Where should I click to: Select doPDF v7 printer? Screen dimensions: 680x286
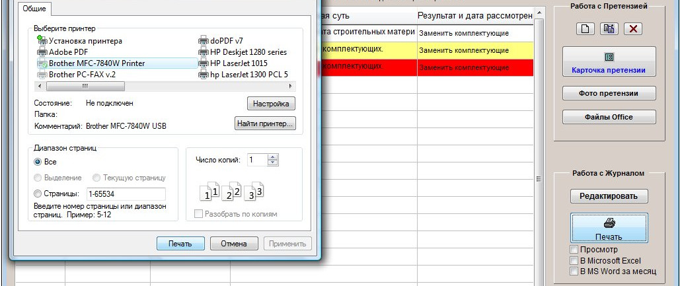[x=221, y=41]
